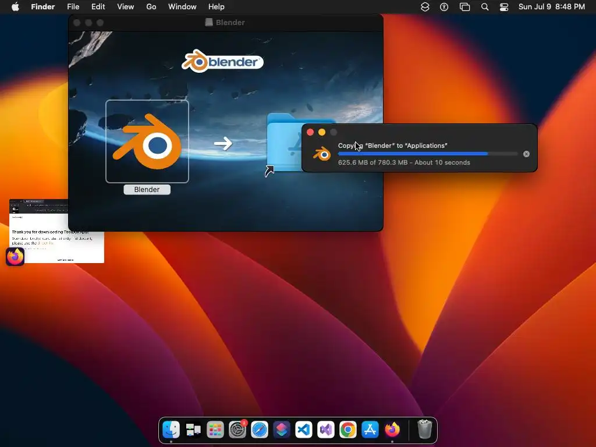Open the Help menu
This screenshot has width=596, height=447.
217,7
